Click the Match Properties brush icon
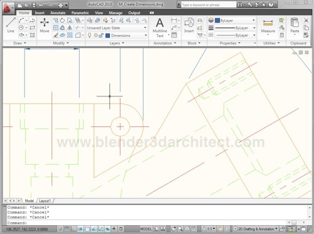 [x=306, y=35]
